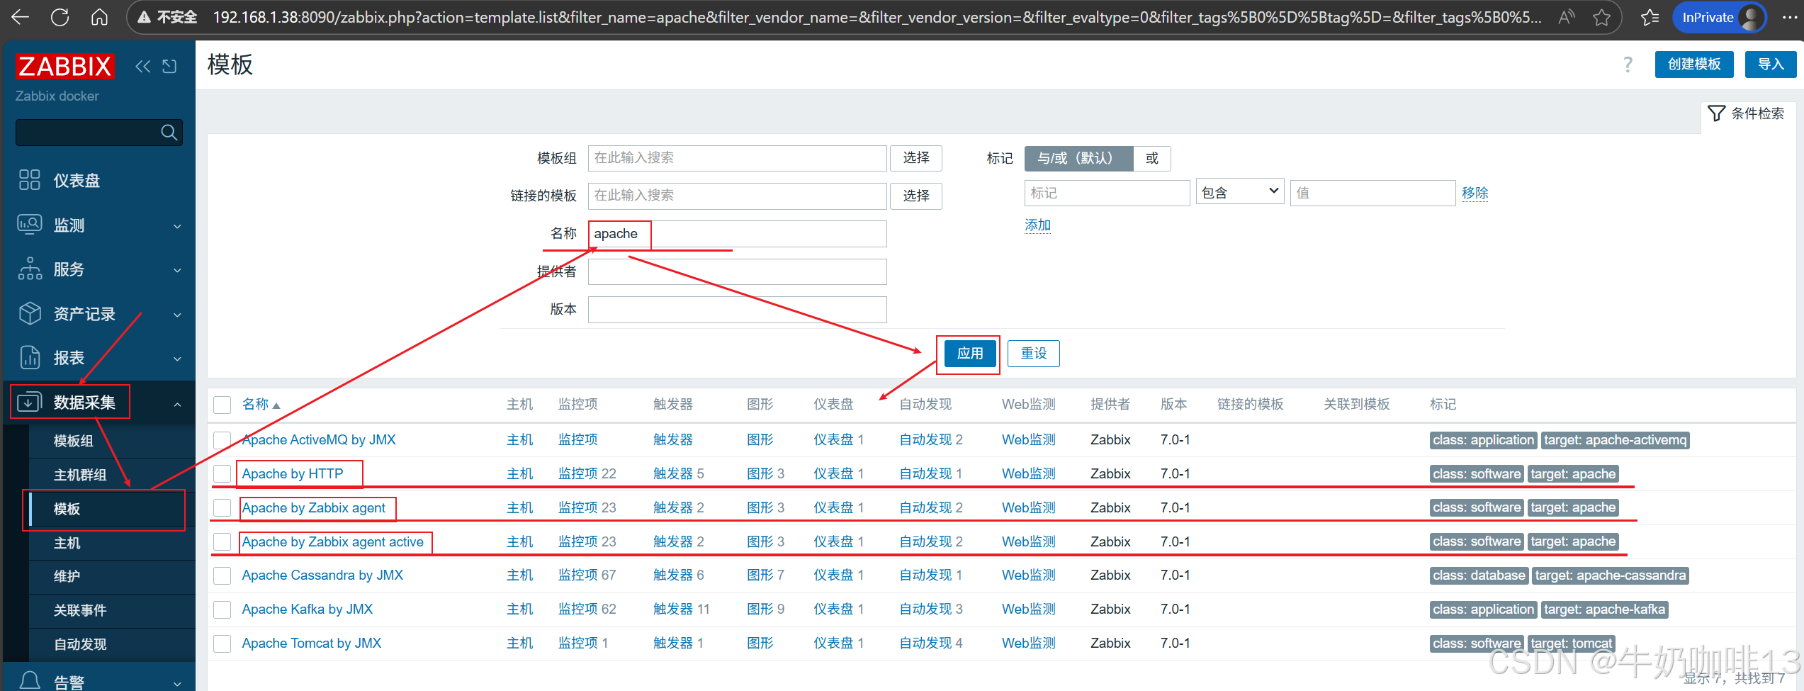Click the 创建模板 button

(x=1694, y=64)
